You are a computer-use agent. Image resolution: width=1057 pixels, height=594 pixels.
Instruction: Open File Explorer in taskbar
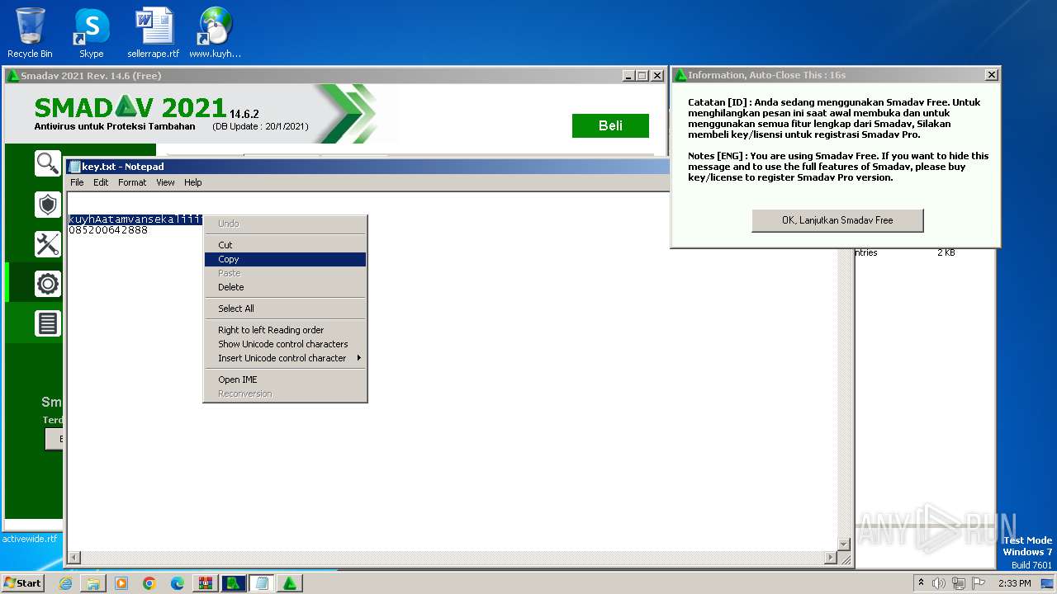coord(93,583)
